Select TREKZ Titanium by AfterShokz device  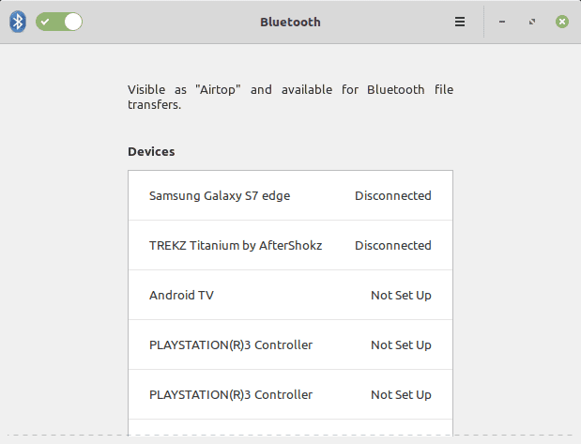pyautogui.click(x=236, y=246)
